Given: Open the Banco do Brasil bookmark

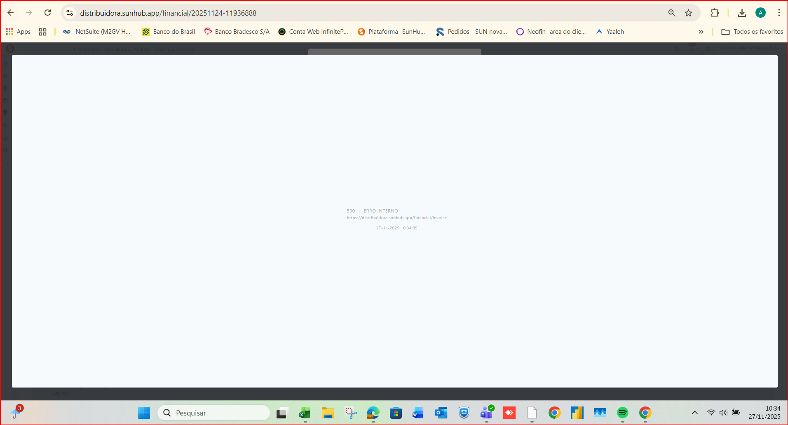Looking at the screenshot, I should (x=168, y=32).
